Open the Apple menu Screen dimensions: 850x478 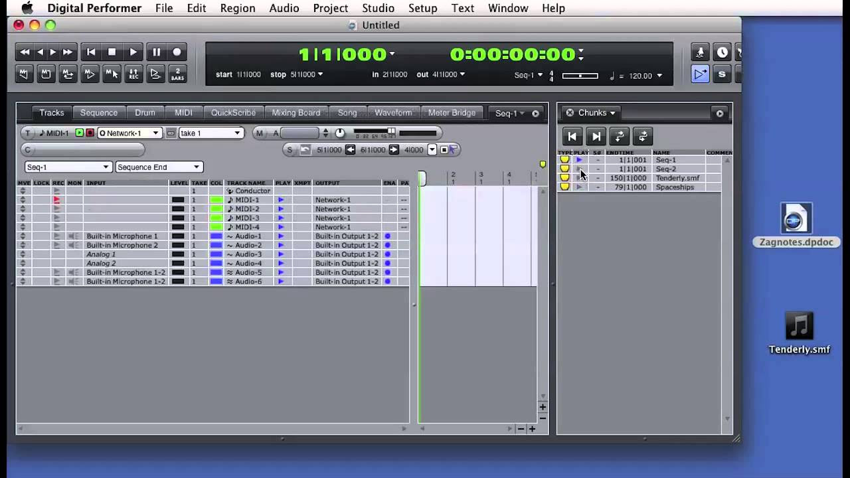click(27, 8)
